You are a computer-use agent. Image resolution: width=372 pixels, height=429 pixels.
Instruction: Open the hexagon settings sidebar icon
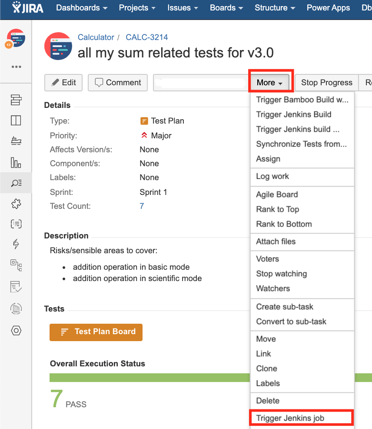point(16,331)
